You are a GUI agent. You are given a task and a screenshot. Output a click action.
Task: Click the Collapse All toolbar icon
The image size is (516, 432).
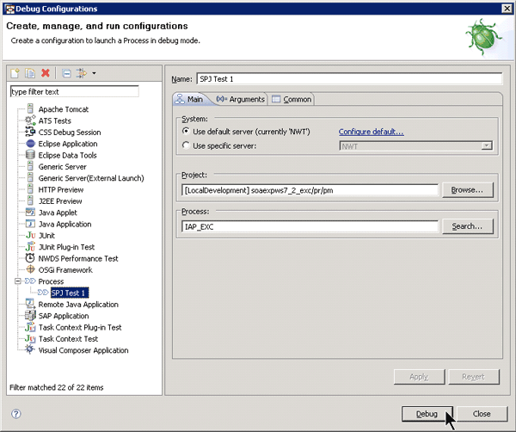point(66,74)
